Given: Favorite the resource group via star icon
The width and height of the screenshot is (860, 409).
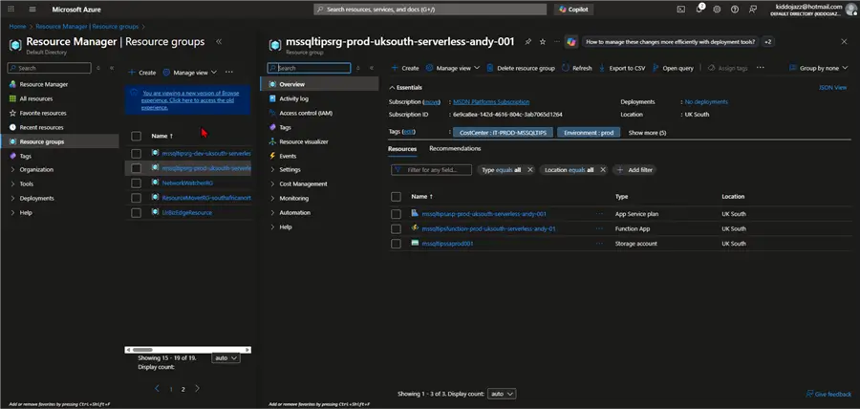Looking at the screenshot, I should [x=543, y=42].
